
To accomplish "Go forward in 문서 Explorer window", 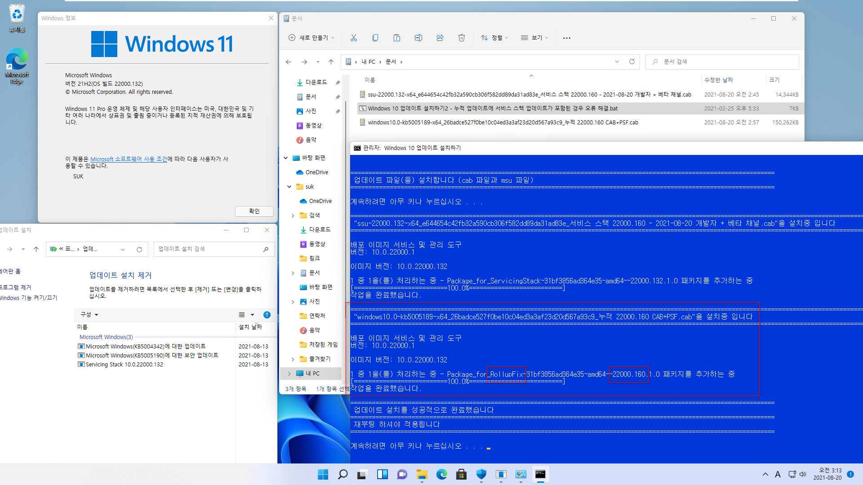I will click(x=304, y=62).
